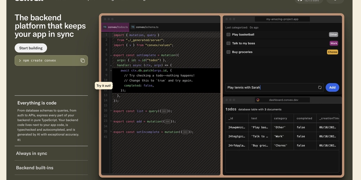Click the TS icon on the schema.ts tab
361x180 pixels.
pyautogui.click(x=133, y=27)
